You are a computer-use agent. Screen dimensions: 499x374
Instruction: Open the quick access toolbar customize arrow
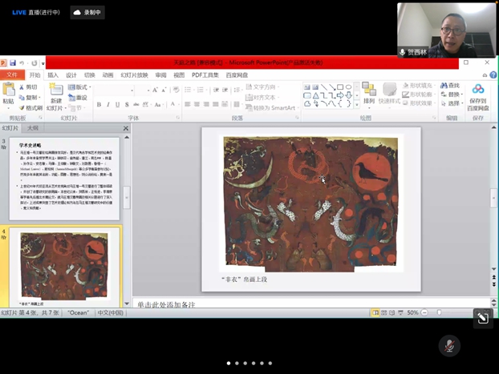(x=43, y=63)
